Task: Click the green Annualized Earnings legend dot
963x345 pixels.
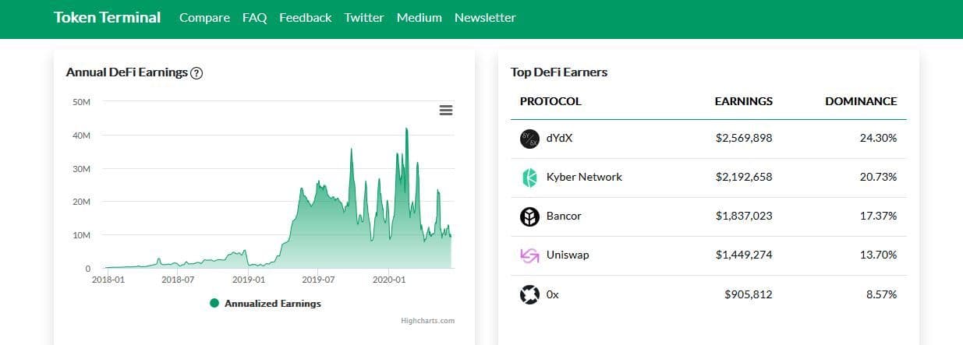Action: pos(214,304)
